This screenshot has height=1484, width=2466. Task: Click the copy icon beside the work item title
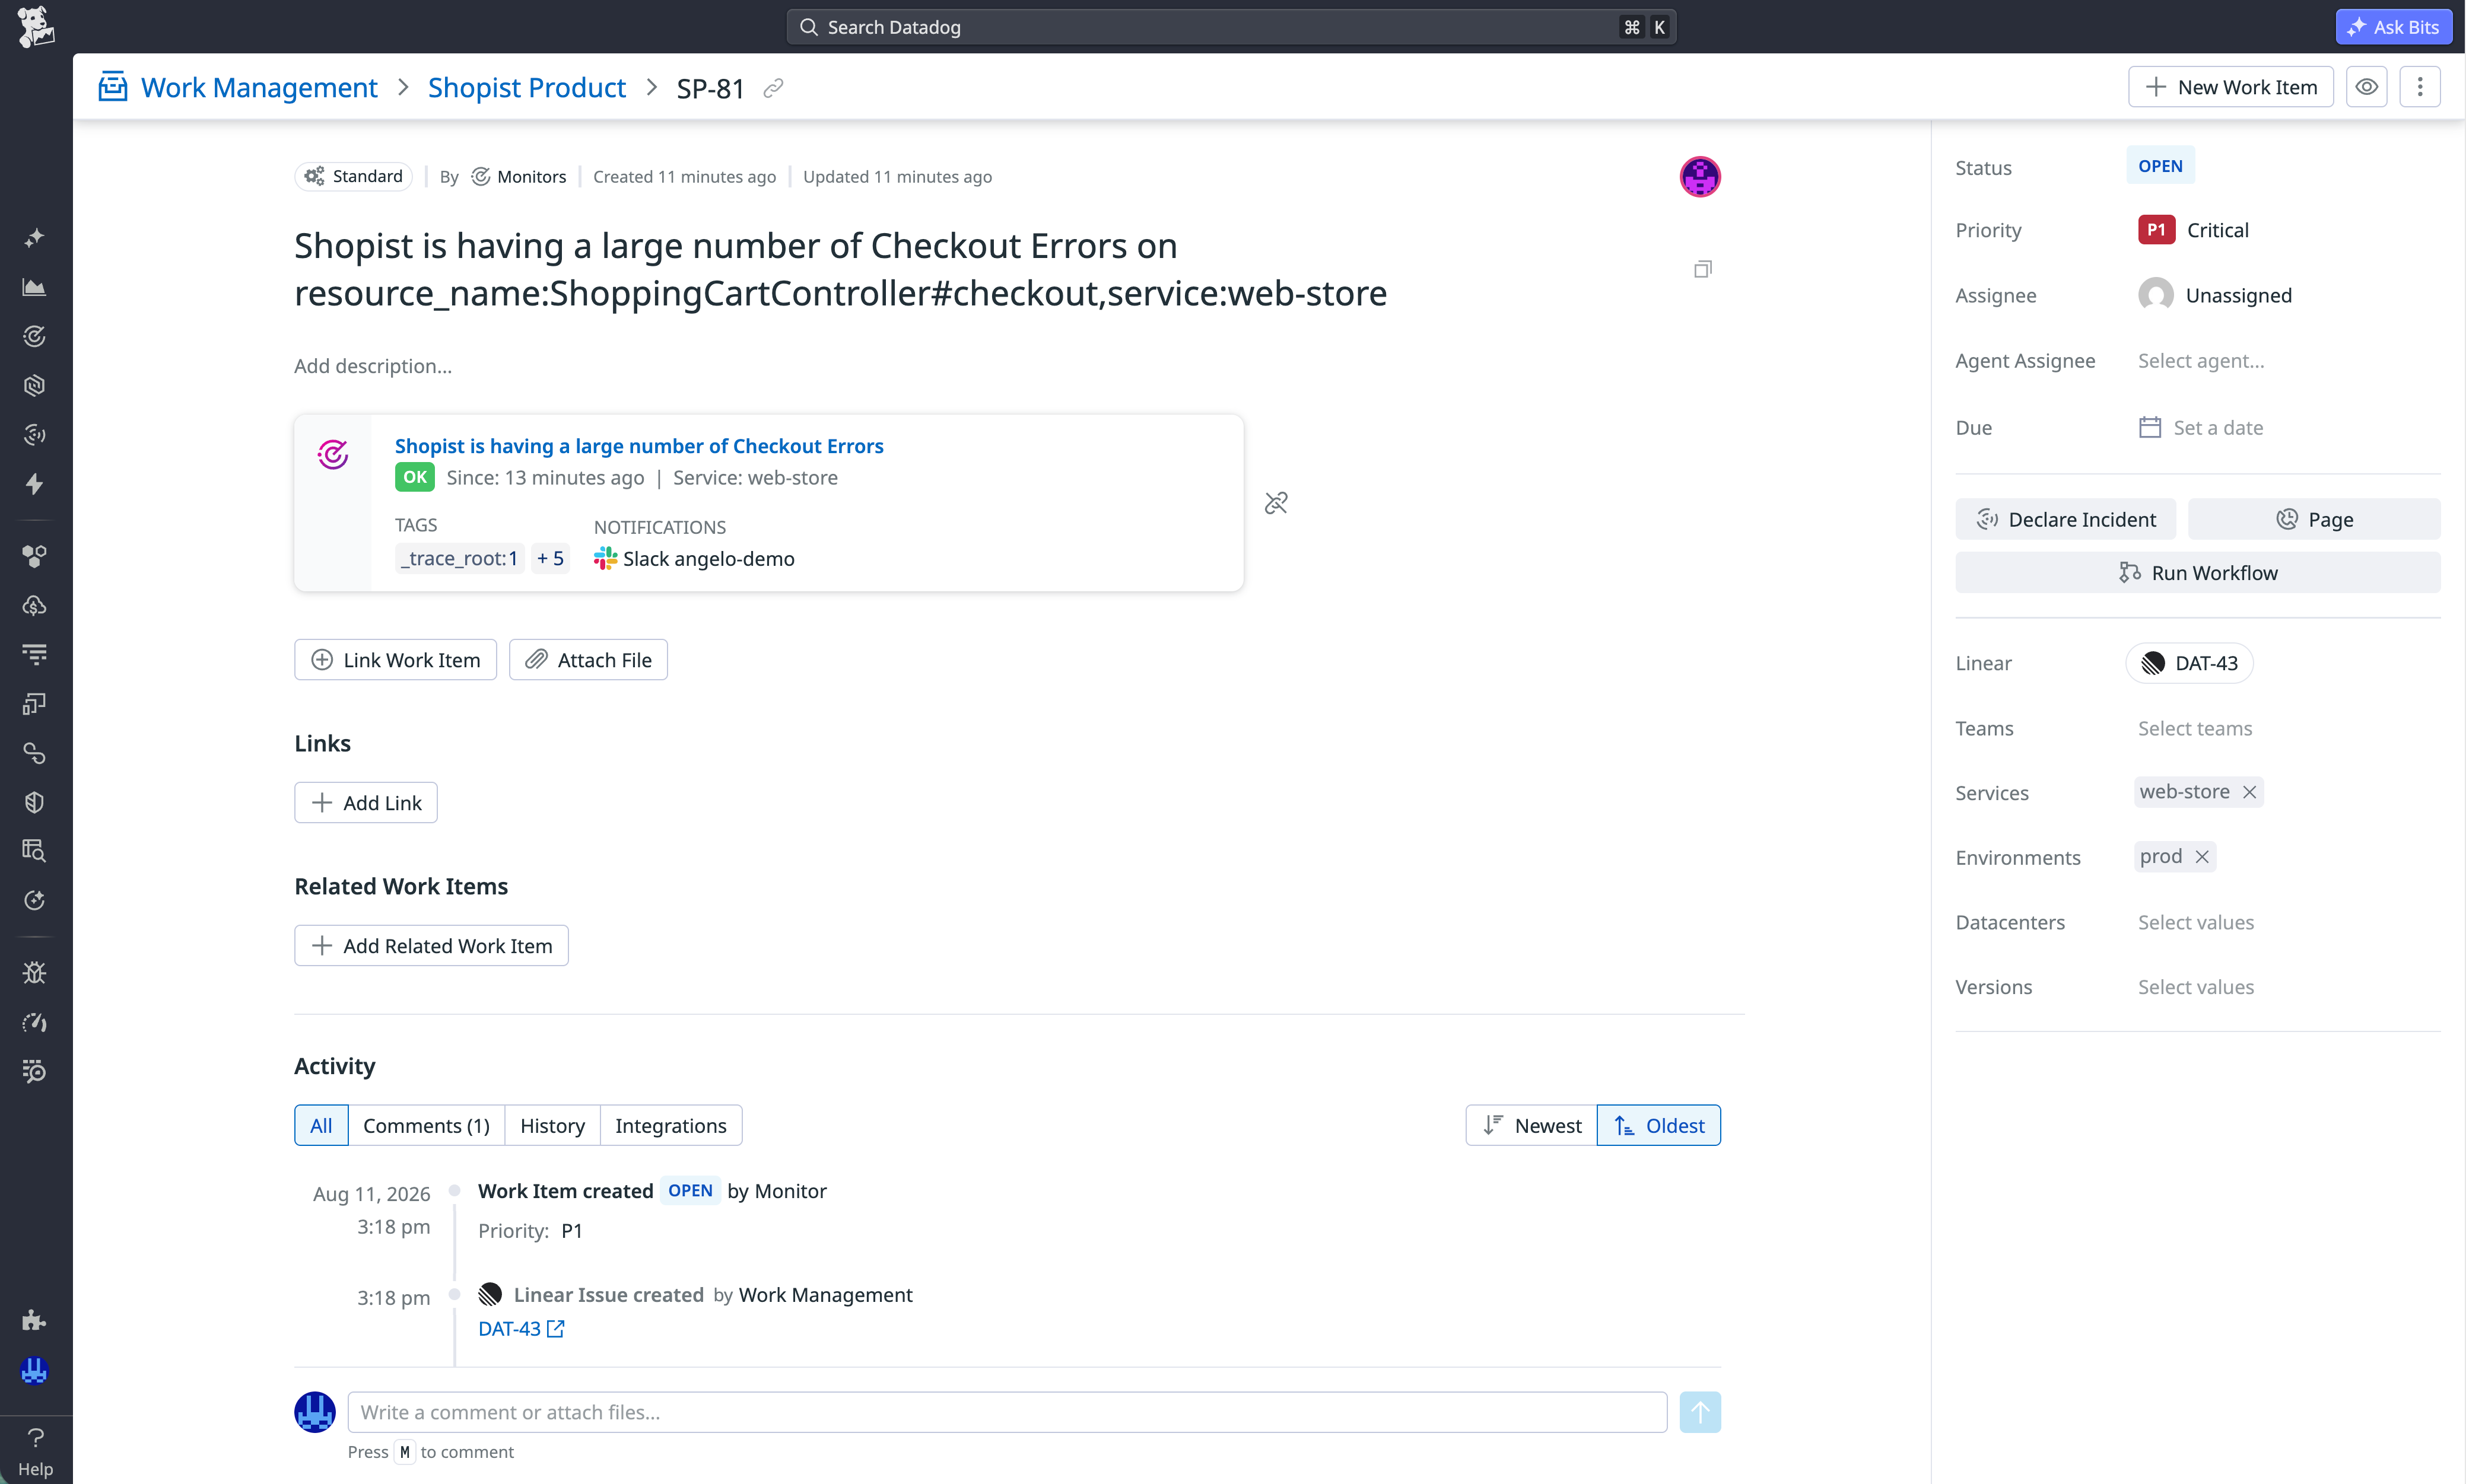click(1703, 269)
